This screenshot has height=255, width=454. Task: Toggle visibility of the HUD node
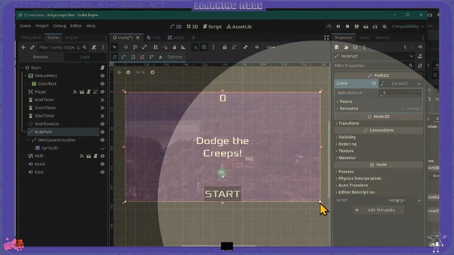tap(103, 156)
